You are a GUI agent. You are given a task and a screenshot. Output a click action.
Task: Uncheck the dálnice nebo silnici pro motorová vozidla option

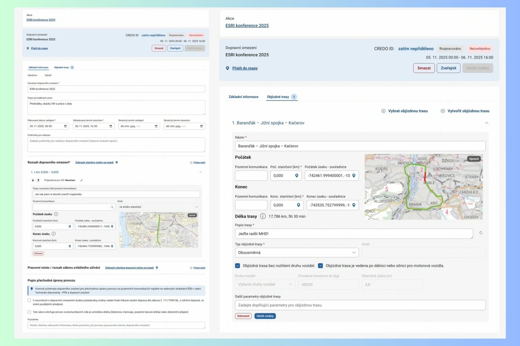[x=321, y=266]
